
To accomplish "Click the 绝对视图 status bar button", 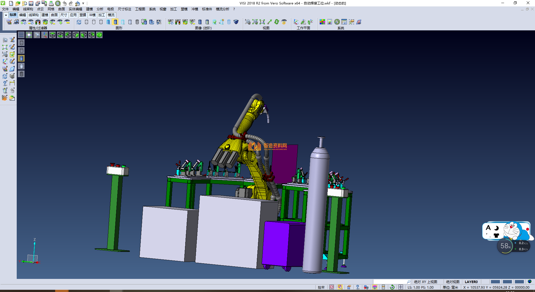I will tap(453, 282).
